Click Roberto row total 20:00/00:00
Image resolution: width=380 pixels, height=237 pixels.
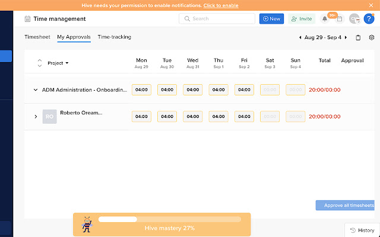(325, 117)
